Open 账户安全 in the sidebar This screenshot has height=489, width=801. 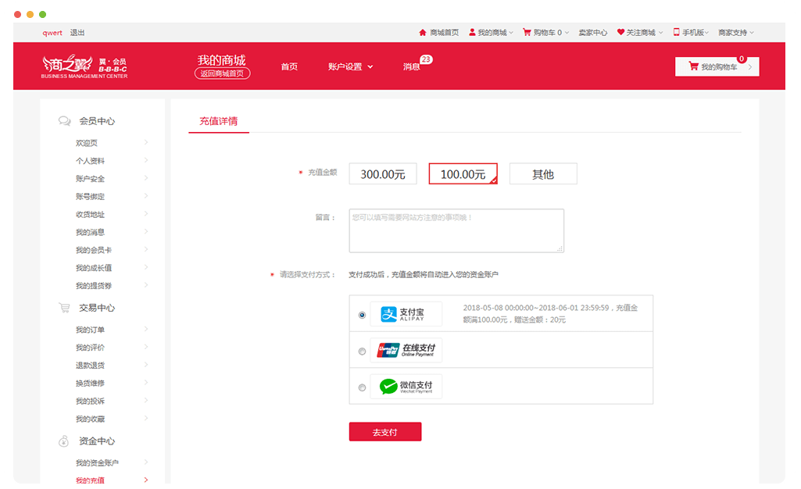tap(91, 179)
